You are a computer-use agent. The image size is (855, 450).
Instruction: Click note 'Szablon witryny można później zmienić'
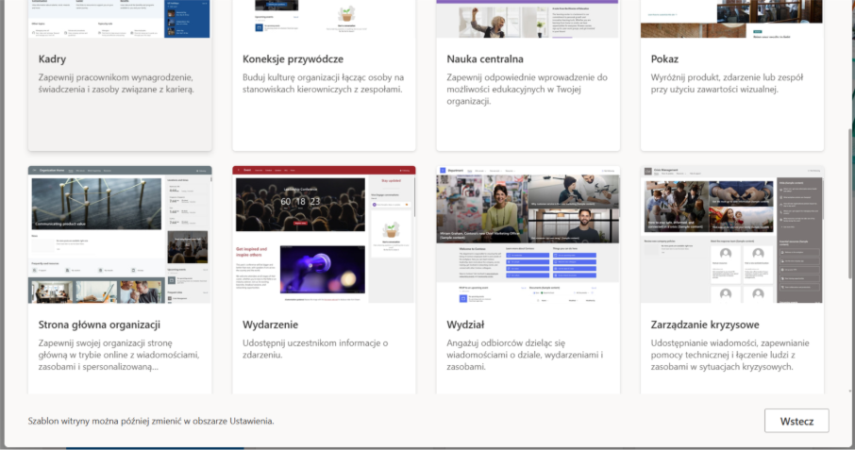pyautogui.click(x=151, y=421)
